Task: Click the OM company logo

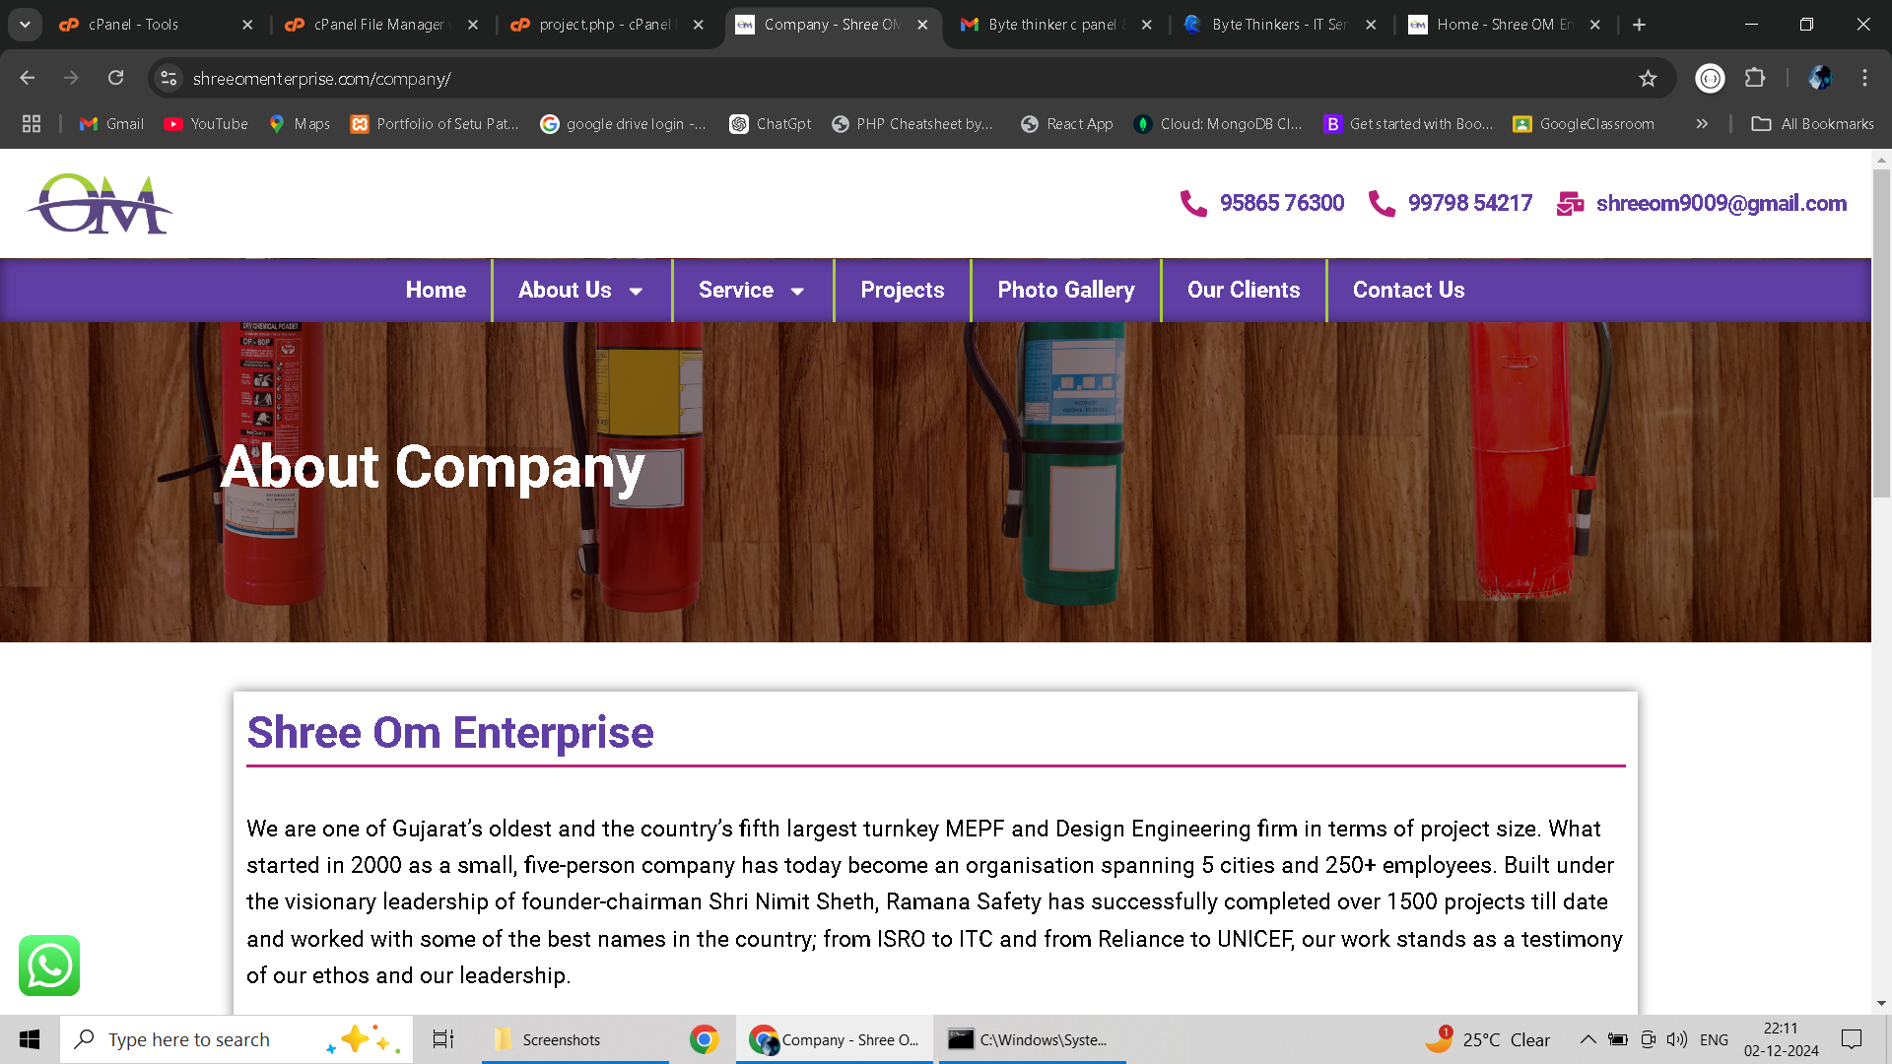Action: click(100, 204)
